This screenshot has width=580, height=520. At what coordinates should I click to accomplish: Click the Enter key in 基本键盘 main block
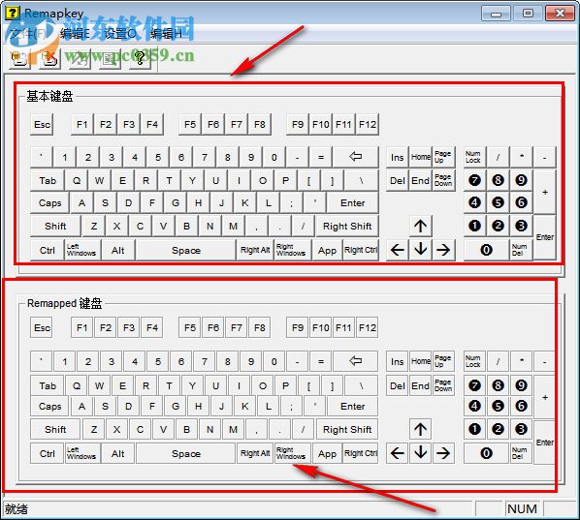coord(352,202)
